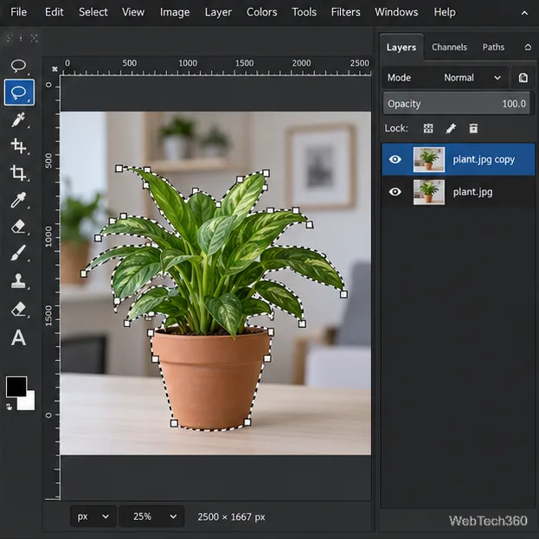539x539 pixels.
Task: Open the Image menu
Action: click(x=175, y=12)
